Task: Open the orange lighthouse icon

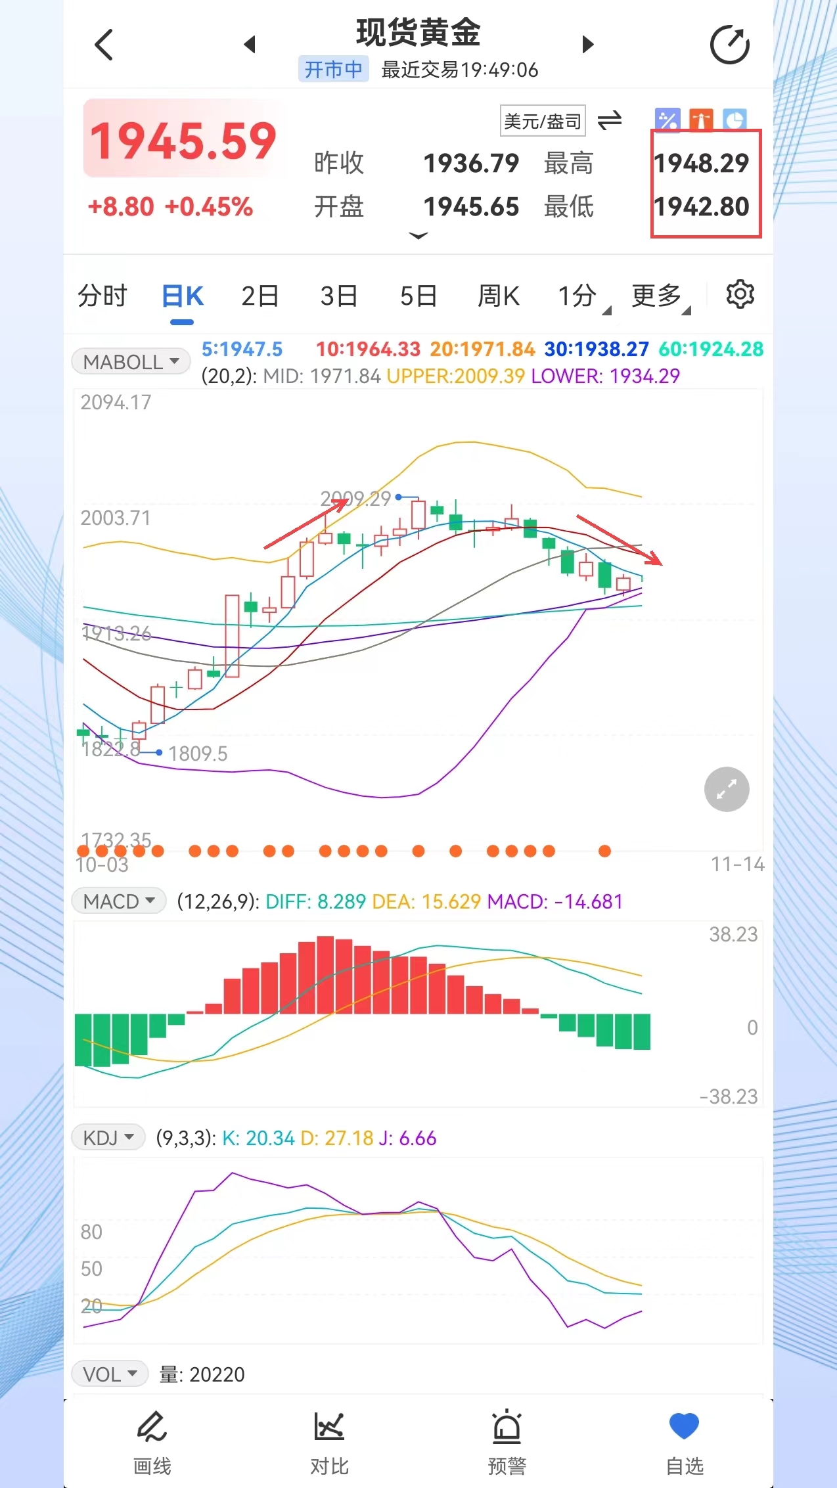Action: pyautogui.click(x=701, y=120)
